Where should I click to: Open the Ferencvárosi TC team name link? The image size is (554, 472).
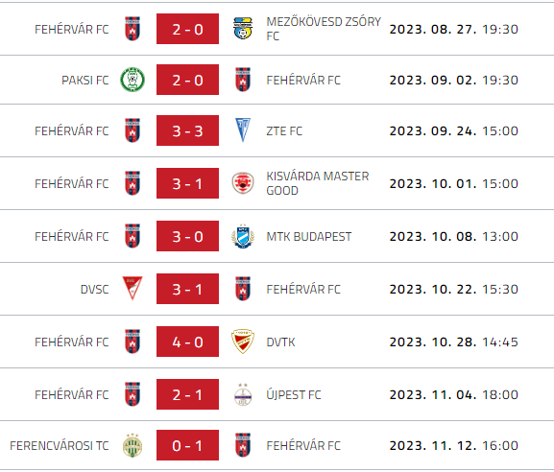coord(60,445)
